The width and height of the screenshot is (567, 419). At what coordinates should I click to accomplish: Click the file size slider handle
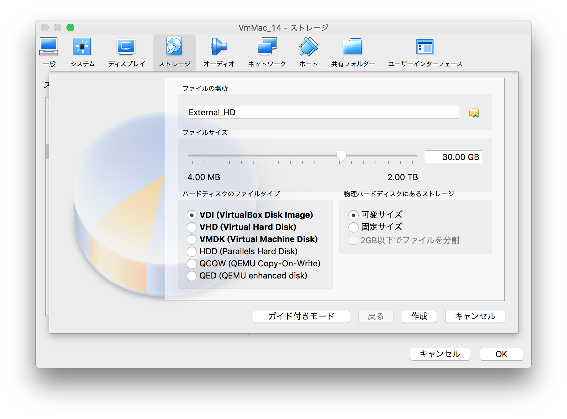(x=342, y=156)
